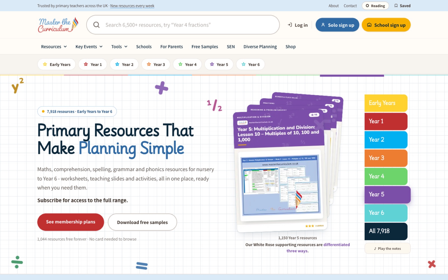
Task: Select the orange Year 3 side tab
Action: tap(386, 158)
